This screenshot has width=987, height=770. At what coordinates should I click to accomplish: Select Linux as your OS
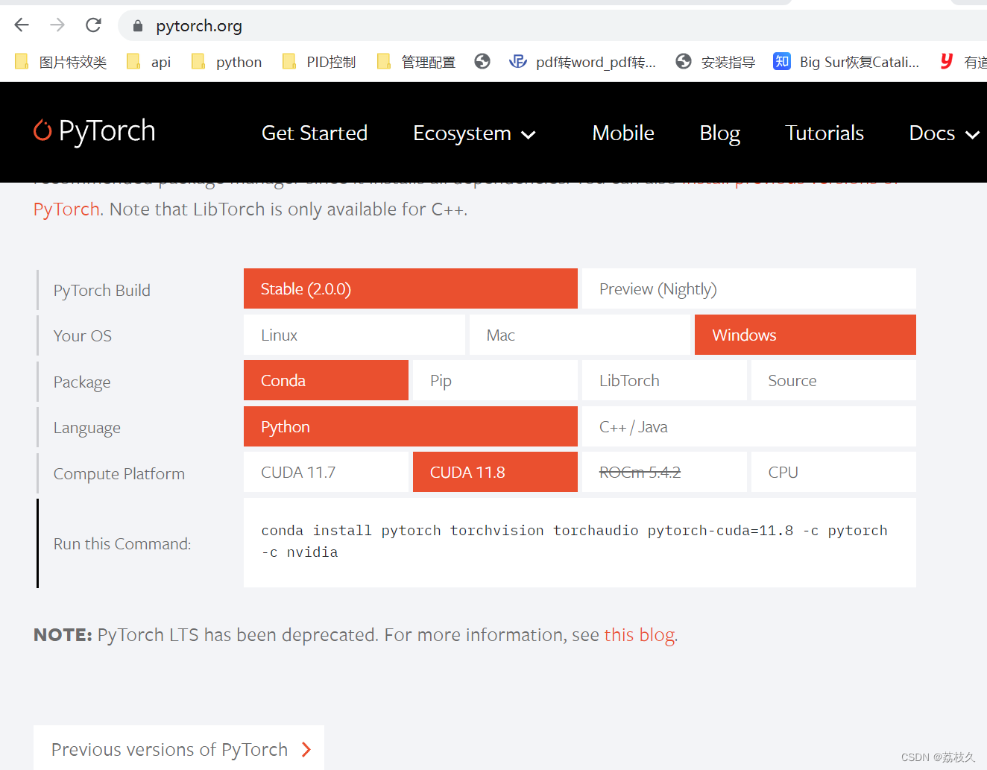tap(354, 335)
